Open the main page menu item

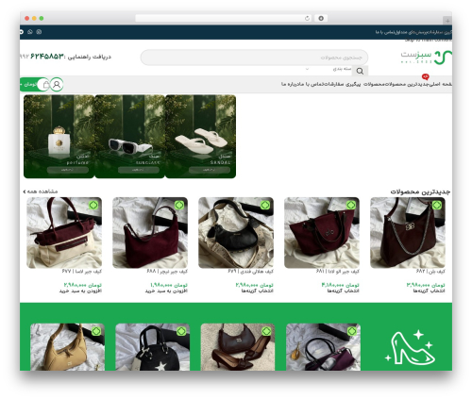point(442,84)
